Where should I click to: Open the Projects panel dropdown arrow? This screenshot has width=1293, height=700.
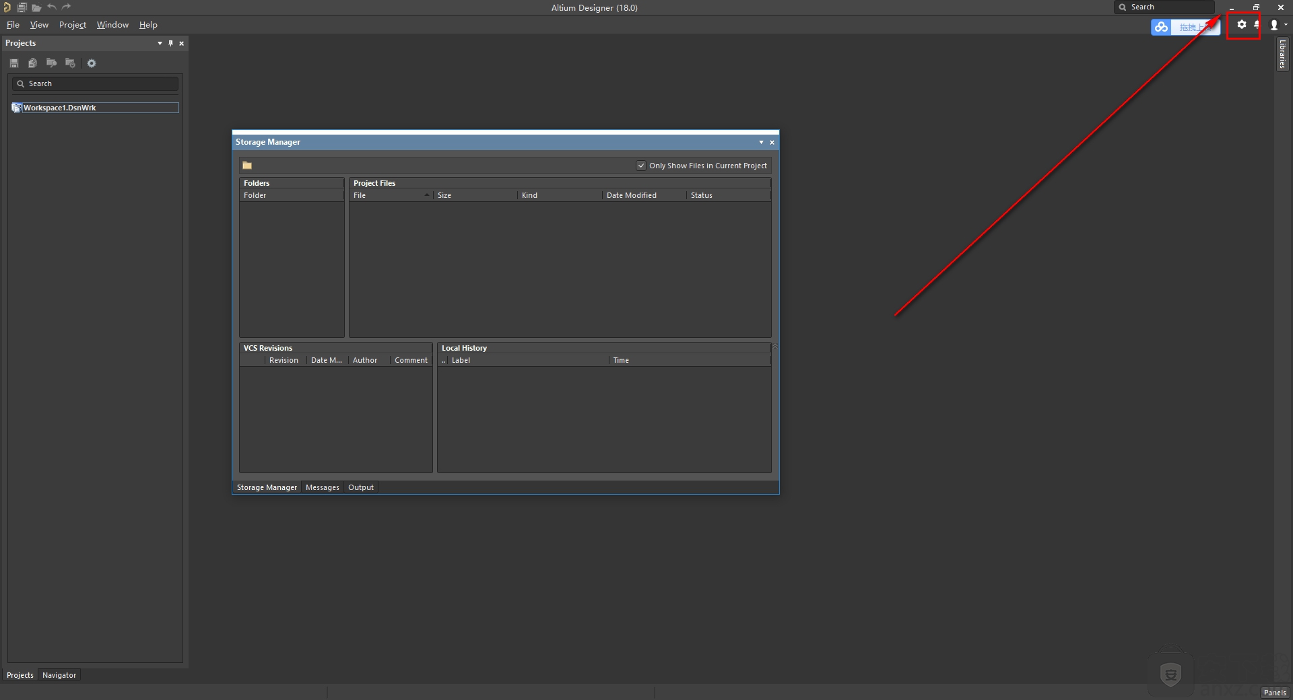(x=160, y=43)
